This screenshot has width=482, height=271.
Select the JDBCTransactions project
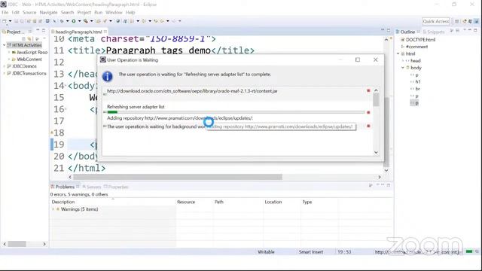pos(29,73)
